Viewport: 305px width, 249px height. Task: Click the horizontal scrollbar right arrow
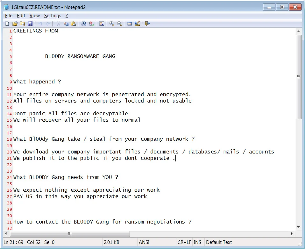(292, 234)
